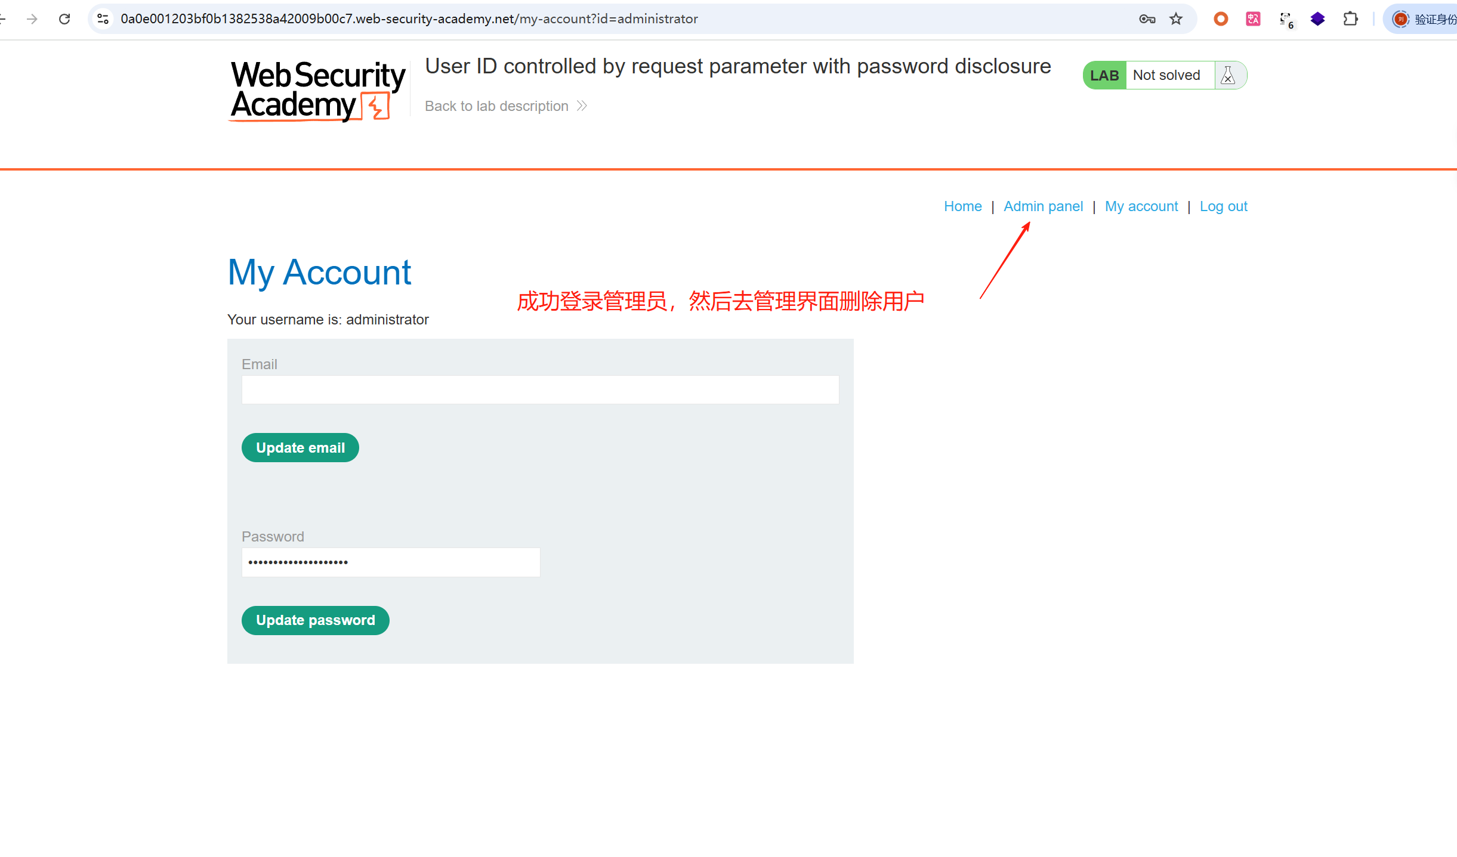1457x857 pixels.
Task: Click the saved passwords key icon
Action: pos(1147,19)
